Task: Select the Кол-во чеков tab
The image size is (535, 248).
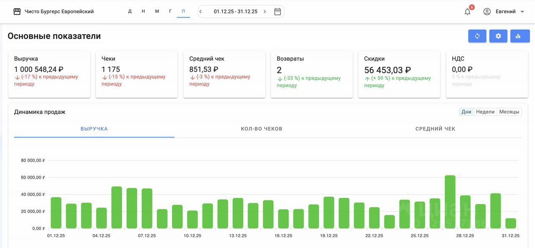Action: click(262, 129)
